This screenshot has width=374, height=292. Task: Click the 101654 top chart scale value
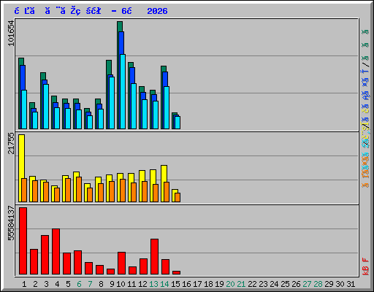coord(11,33)
